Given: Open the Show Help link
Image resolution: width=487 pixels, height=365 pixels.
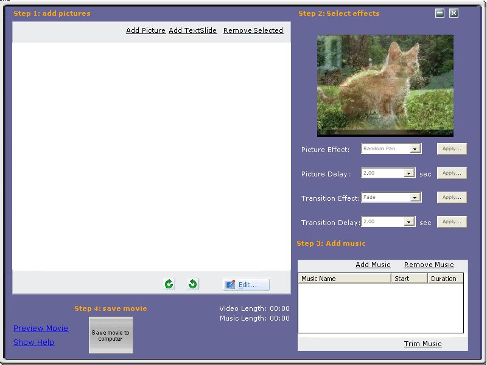Looking at the screenshot, I should pyautogui.click(x=33, y=342).
